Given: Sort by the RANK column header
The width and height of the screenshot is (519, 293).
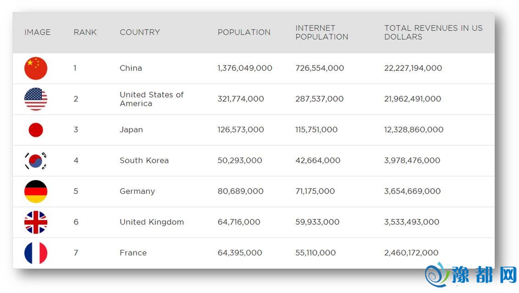Looking at the screenshot, I should [x=85, y=32].
